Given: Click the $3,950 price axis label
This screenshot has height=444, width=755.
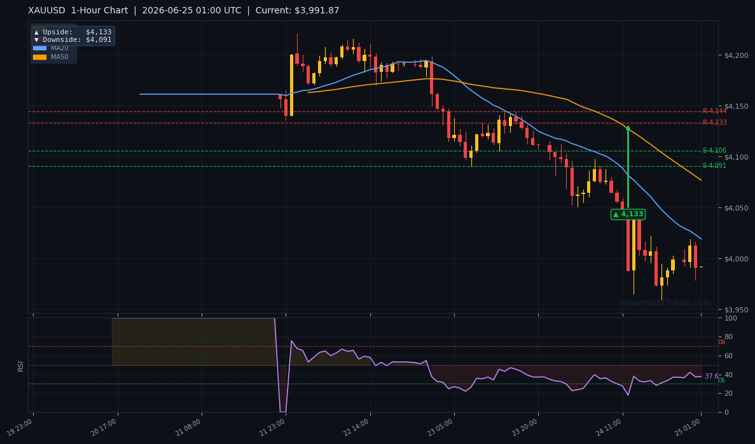Looking at the screenshot, I should (x=736, y=310).
